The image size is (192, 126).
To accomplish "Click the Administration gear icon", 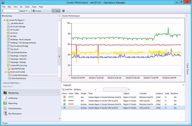I will click(5, 108).
